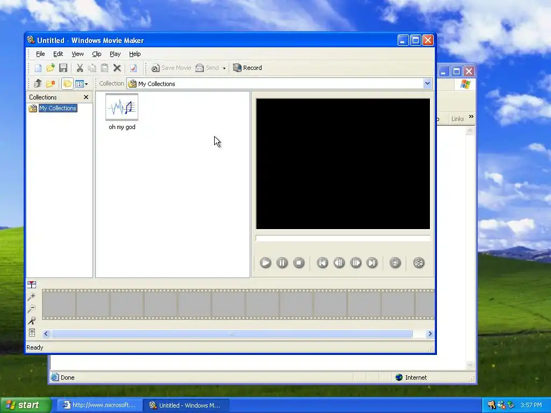This screenshot has height=413, width=551.
Task: Open the File menu
Action: point(40,54)
